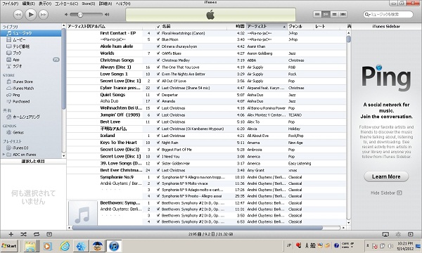The width and height of the screenshot is (422, 253).
Task: Click the Next track button
Action: (x=44, y=14)
